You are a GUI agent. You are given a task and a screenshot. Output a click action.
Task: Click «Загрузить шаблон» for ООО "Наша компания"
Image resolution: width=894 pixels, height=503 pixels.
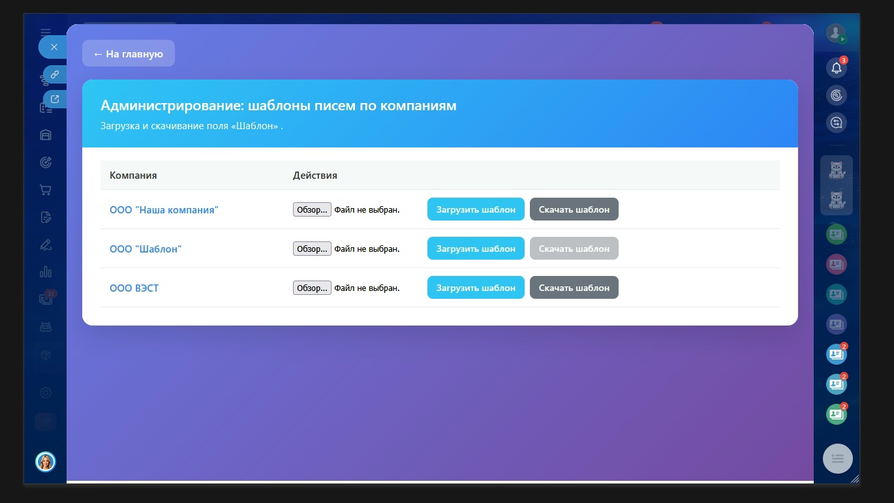tap(476, 209)
